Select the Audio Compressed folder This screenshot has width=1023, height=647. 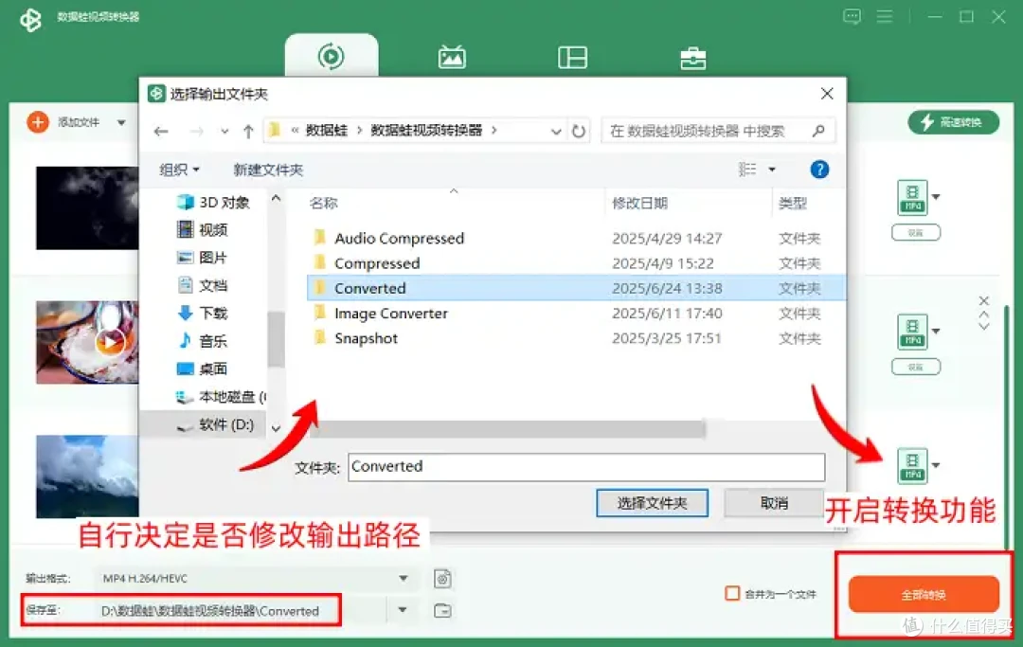coord(400,238)
